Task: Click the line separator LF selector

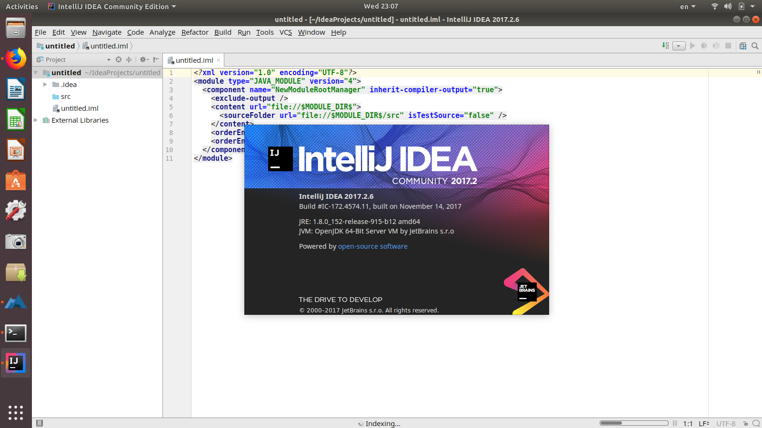Action: click(704, 423)
